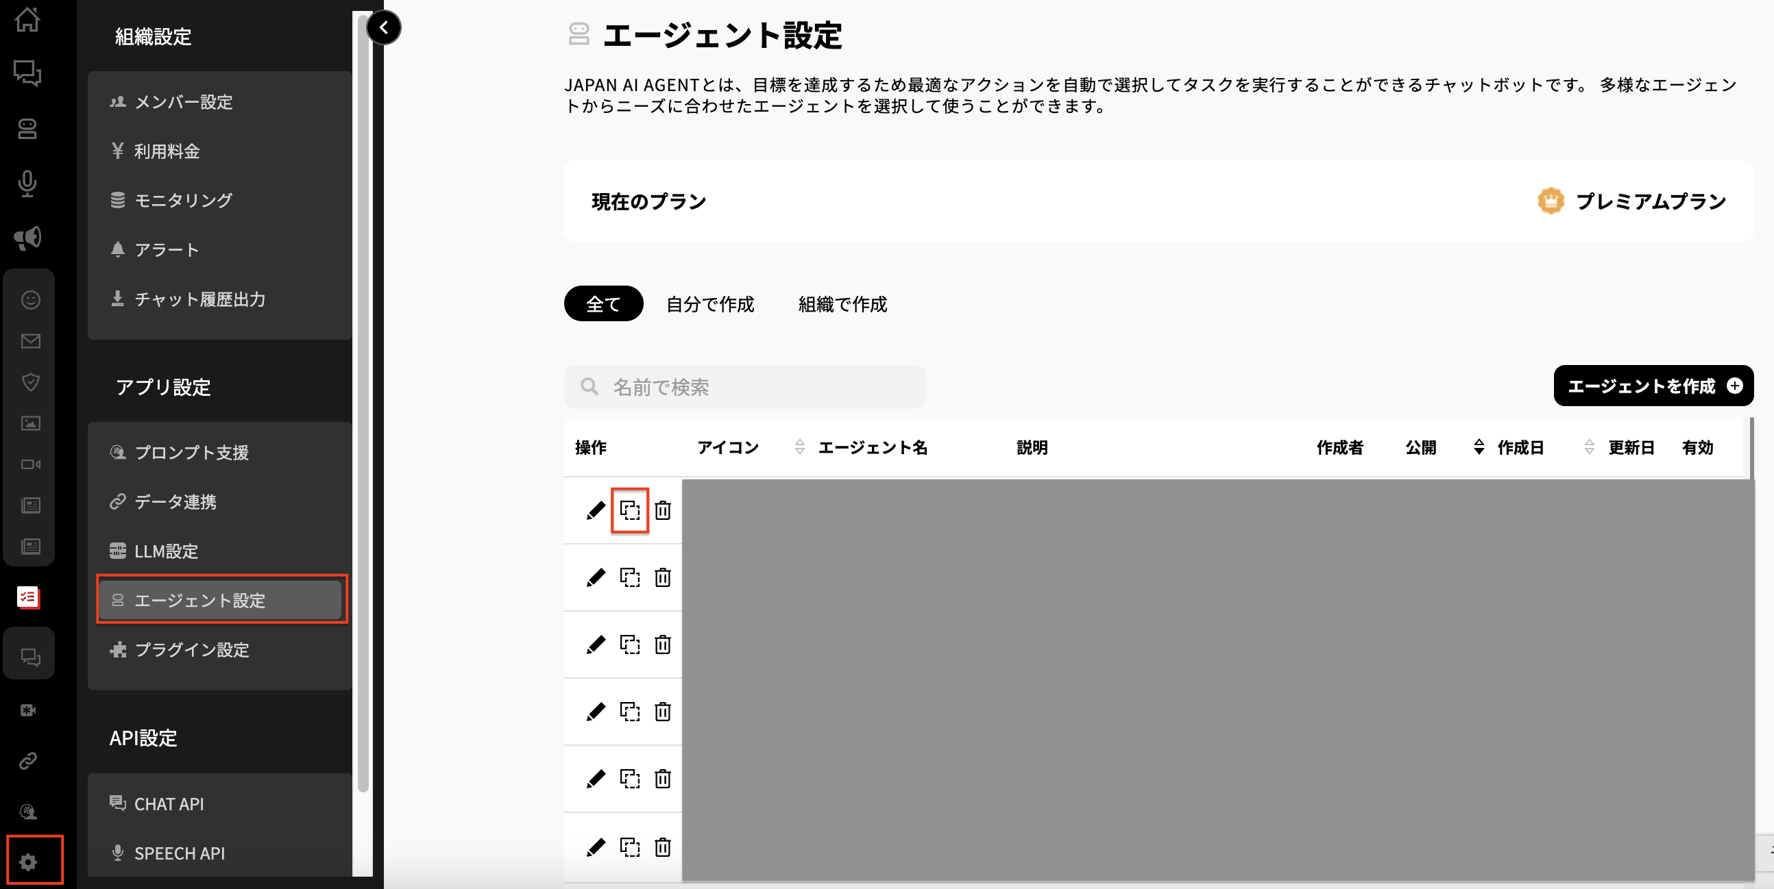Image resolution: width=1774 pixels, height=889 pixels.
Task: Click the megaphone announcement icon
Action: pyautogui.click(x=28, y=237)
